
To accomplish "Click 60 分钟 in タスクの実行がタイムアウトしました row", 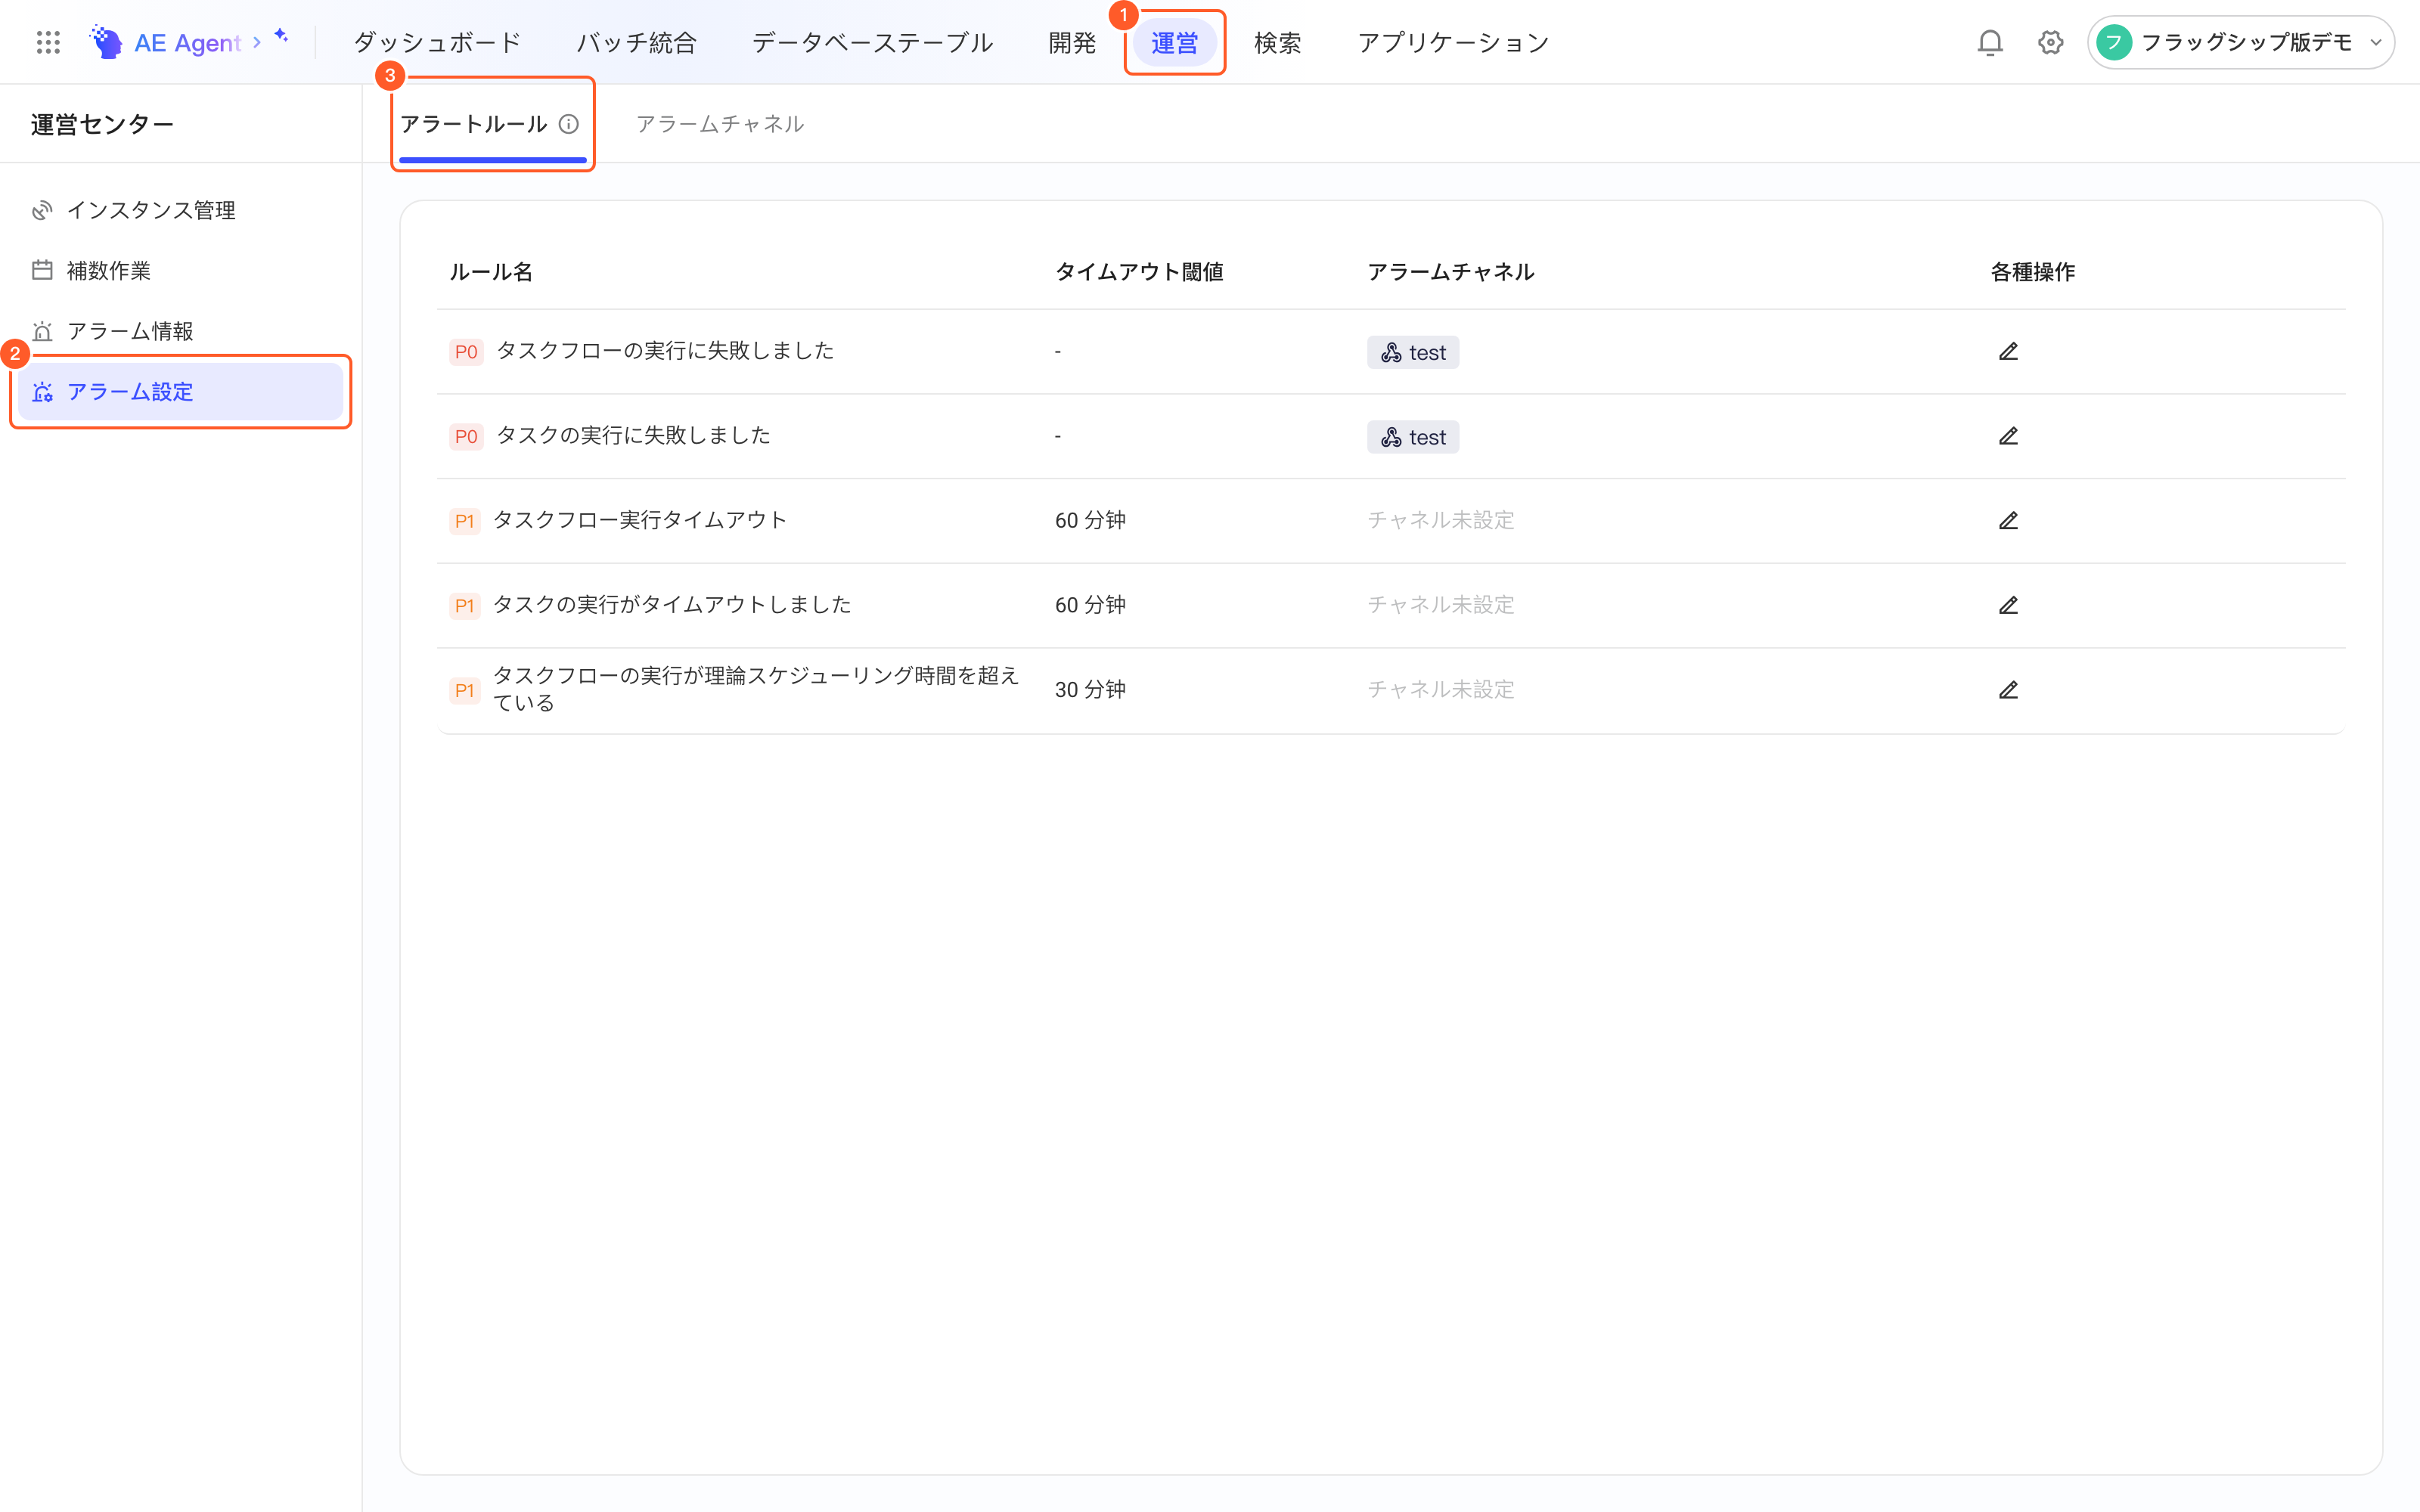I will pyautogui.click(x=1090, y=605).
